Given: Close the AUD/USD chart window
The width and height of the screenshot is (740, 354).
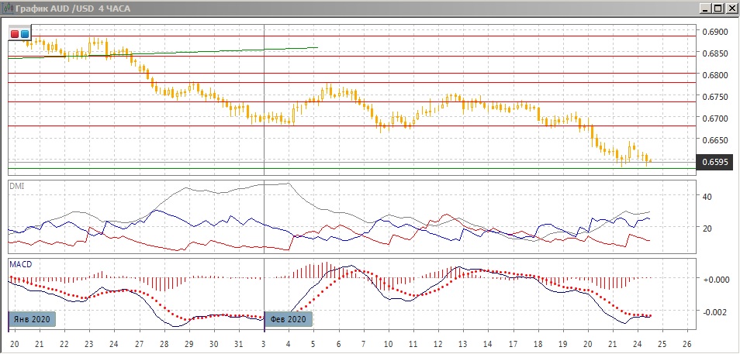Looking at the screenshot, I should [730, 9].
